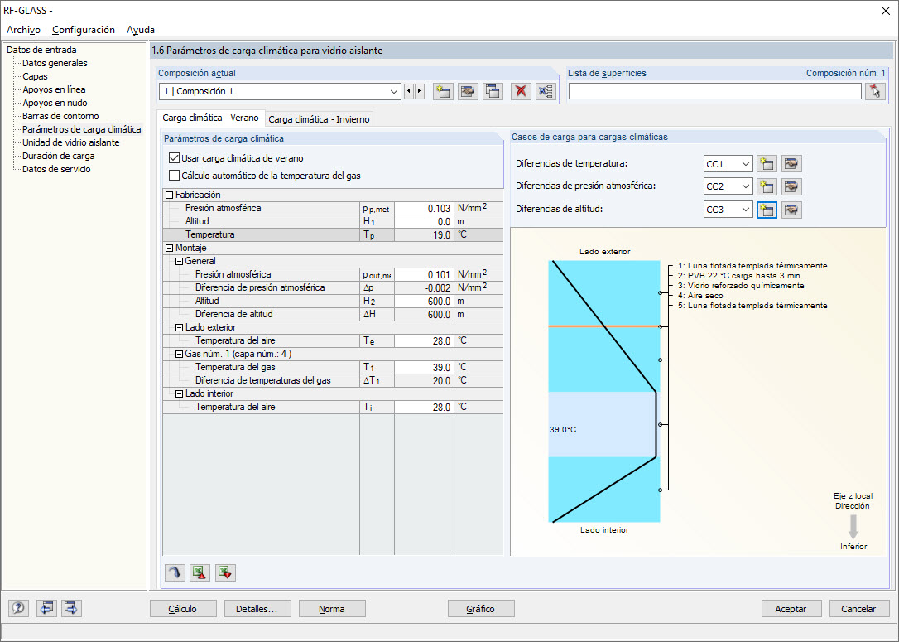Click the Cálculo button
The height and width of the screenshot is (642, 899).
(x=183, y=609)
